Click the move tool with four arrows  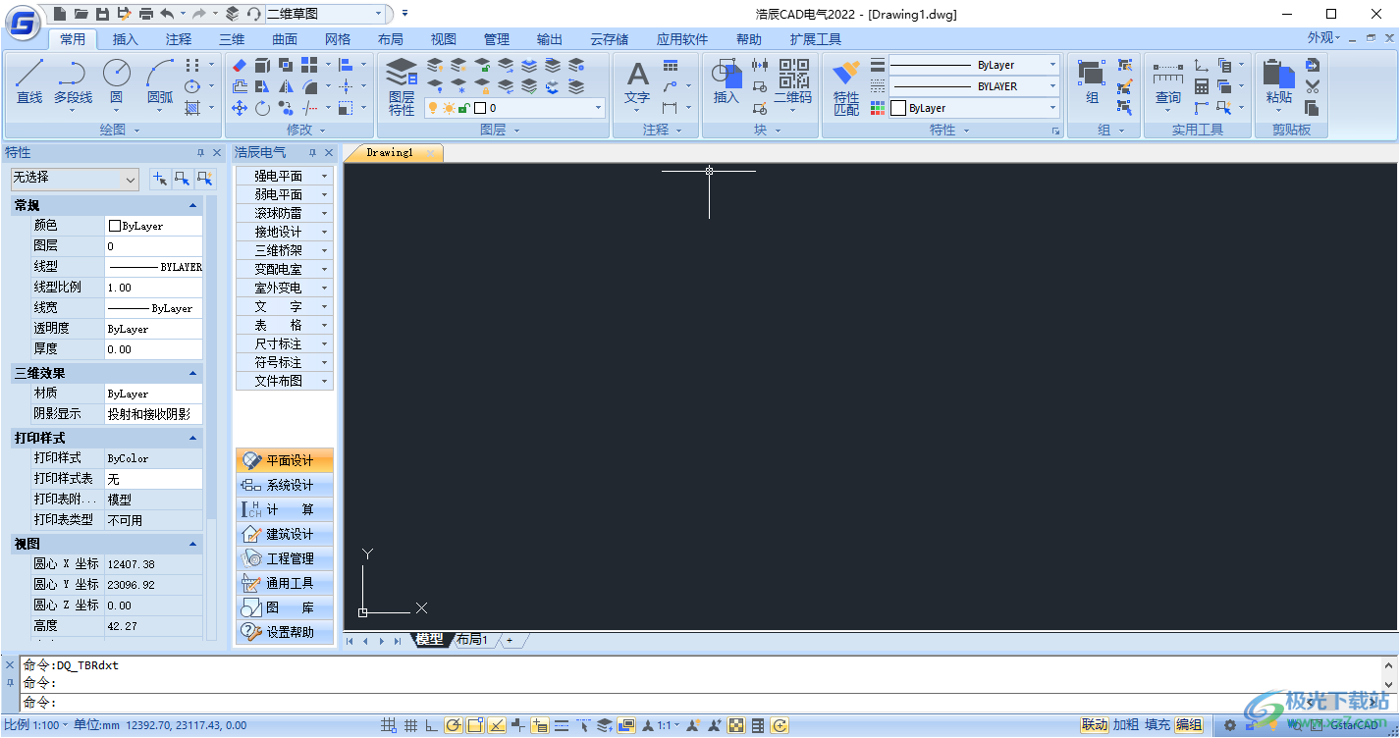[x=240, y=108]
